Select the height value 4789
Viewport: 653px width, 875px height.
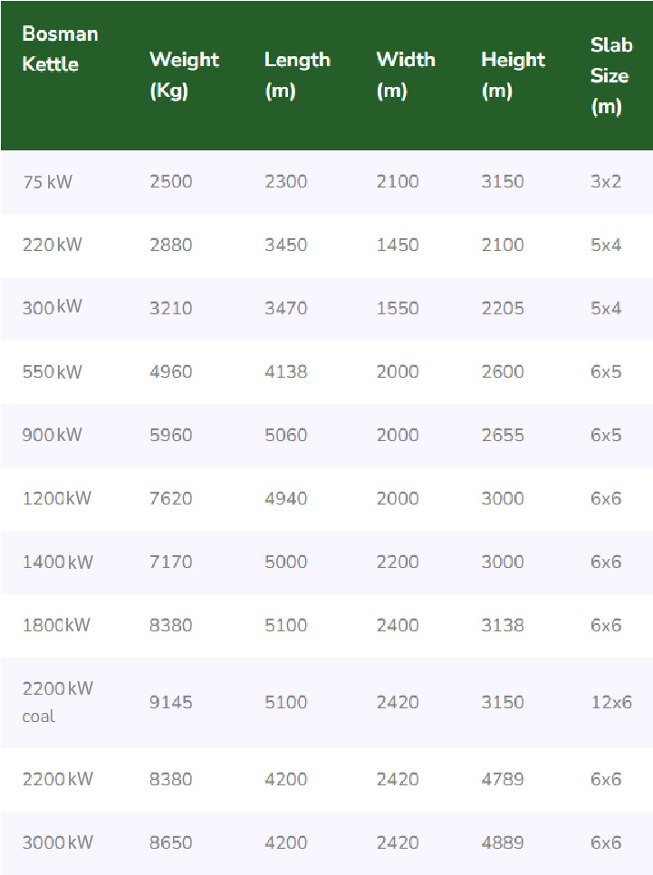503,779
